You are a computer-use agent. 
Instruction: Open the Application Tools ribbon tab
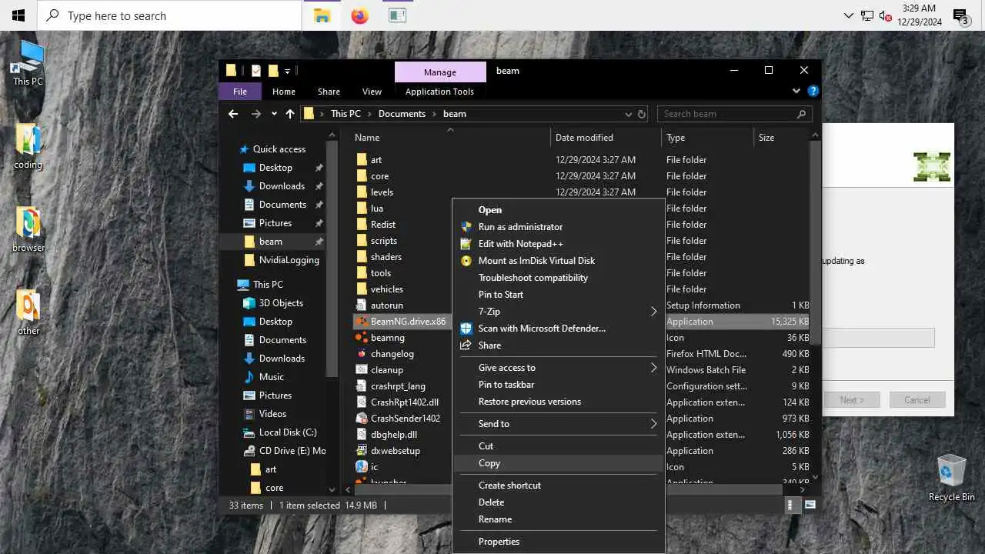439,91
